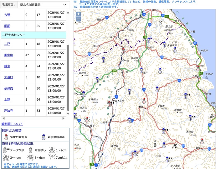Viewport: 216px width, 169px height.
Task: Open the 岡堀 observation point link
Action: click(x=7, y=26)
